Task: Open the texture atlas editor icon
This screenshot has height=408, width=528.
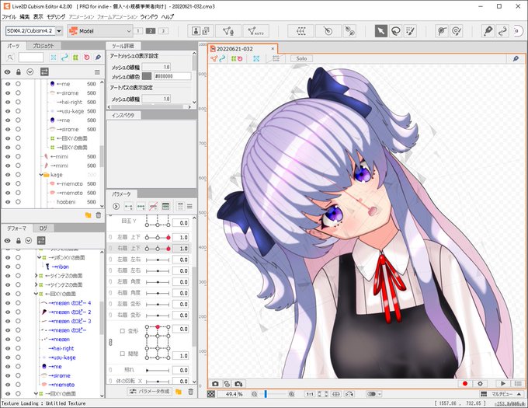Action: click(200, 31)
